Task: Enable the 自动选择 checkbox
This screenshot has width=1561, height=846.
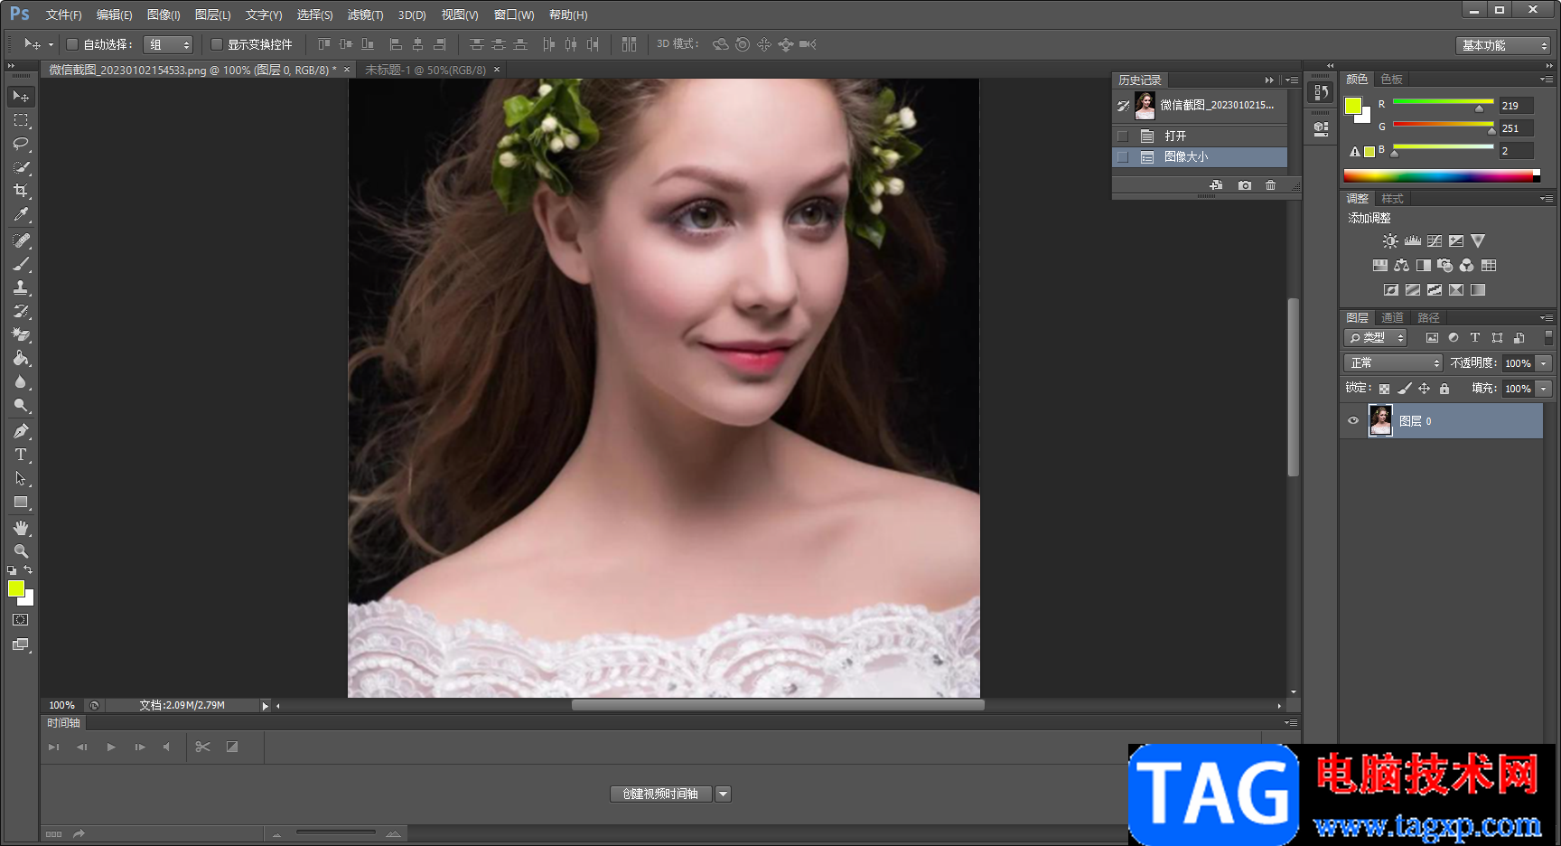Action: click(72, 44)
